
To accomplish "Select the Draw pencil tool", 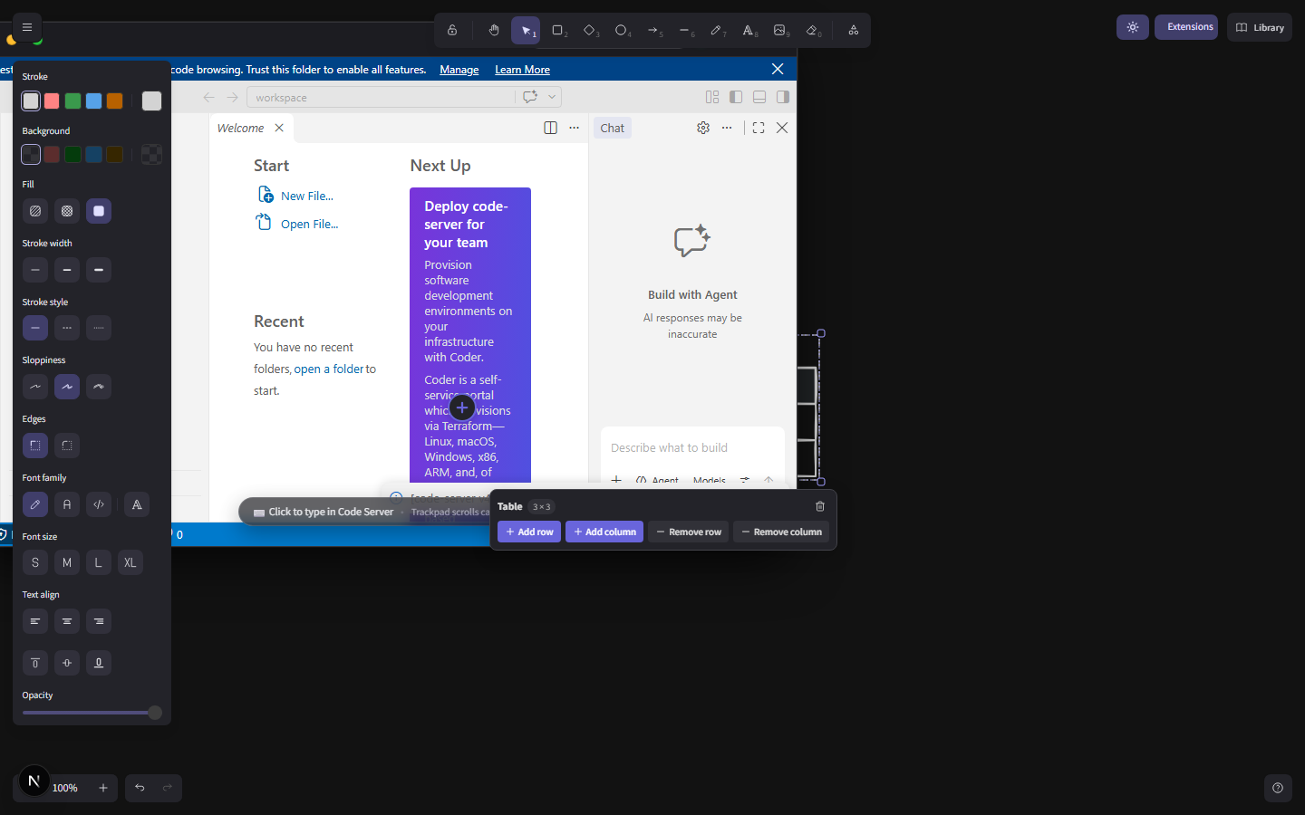I will pos(717,30).
